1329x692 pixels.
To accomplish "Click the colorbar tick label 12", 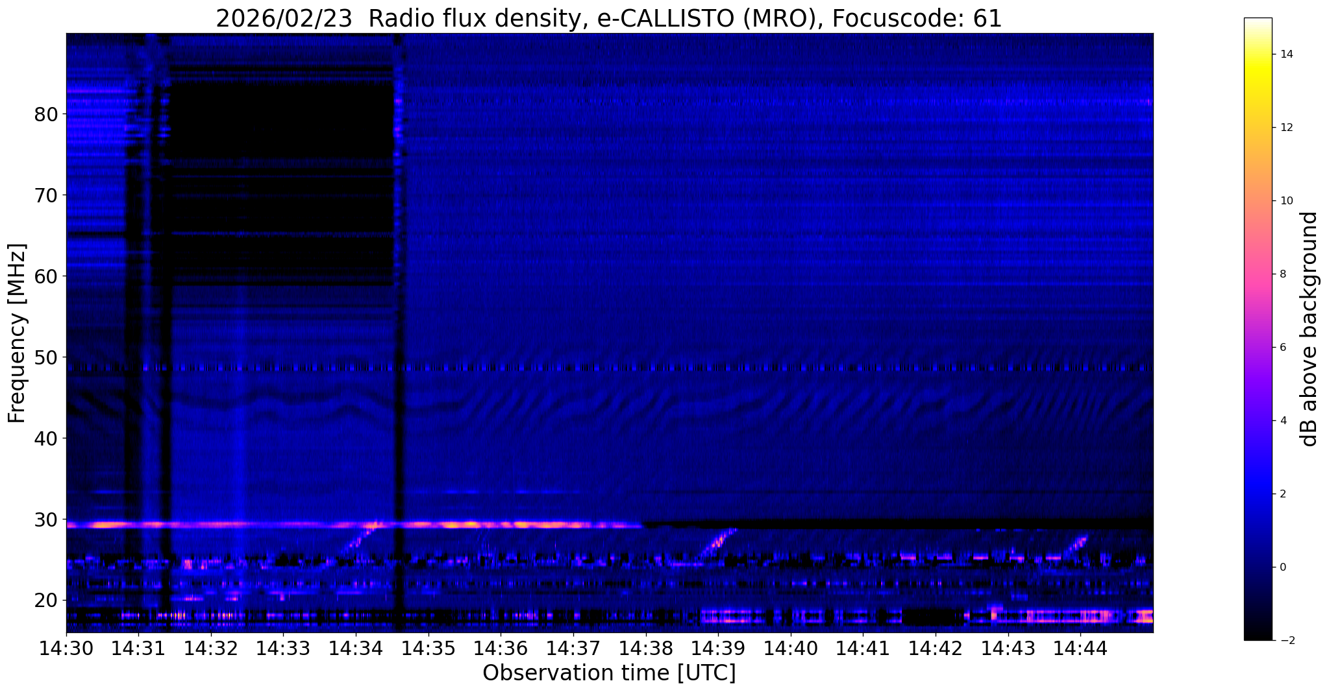I will 1286,128.
